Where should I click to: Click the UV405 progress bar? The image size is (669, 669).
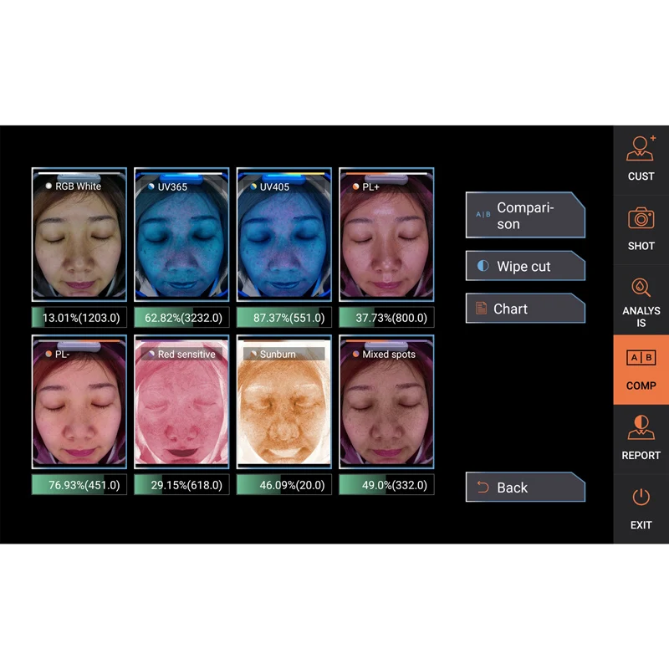coord(284,173)
